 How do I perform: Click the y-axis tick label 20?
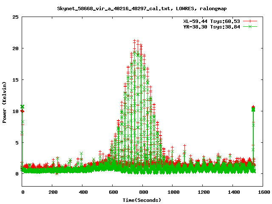[x=16, y=48]
